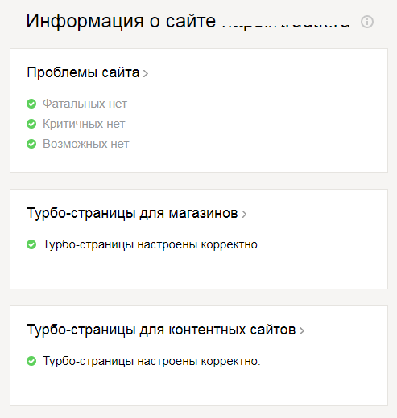
Task: Open Турбо-страницы для контентных сайтов heading
Action: point(161,330)
